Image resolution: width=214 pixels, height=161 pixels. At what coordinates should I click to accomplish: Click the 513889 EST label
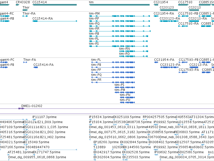100,147
